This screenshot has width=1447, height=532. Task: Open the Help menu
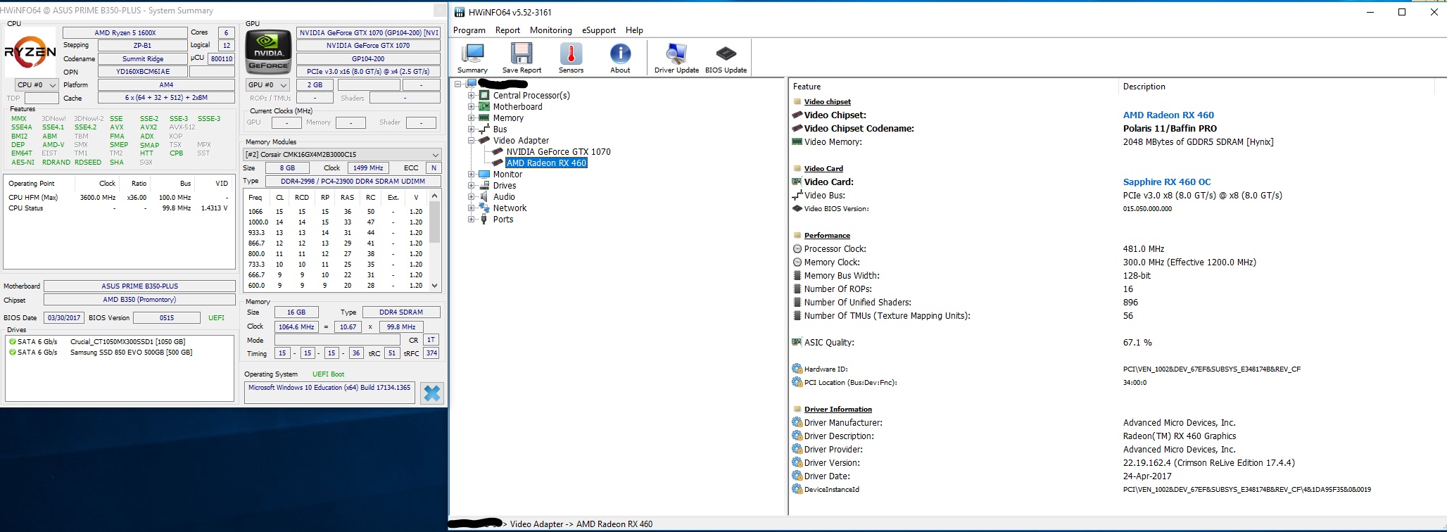point(635,30)
